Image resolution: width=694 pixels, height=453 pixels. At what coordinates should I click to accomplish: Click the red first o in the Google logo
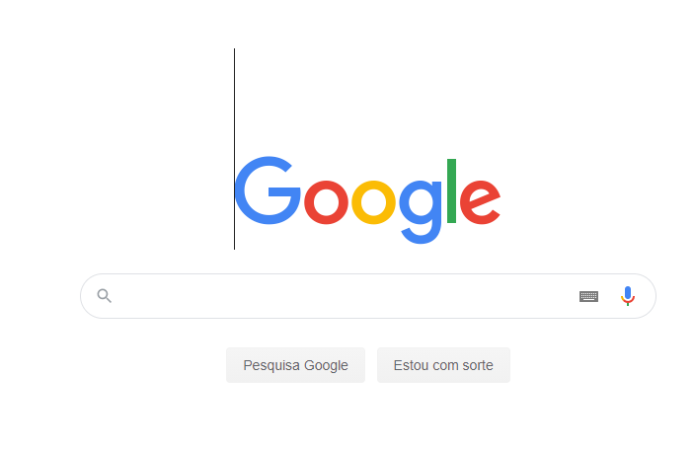tap(326, 202)
